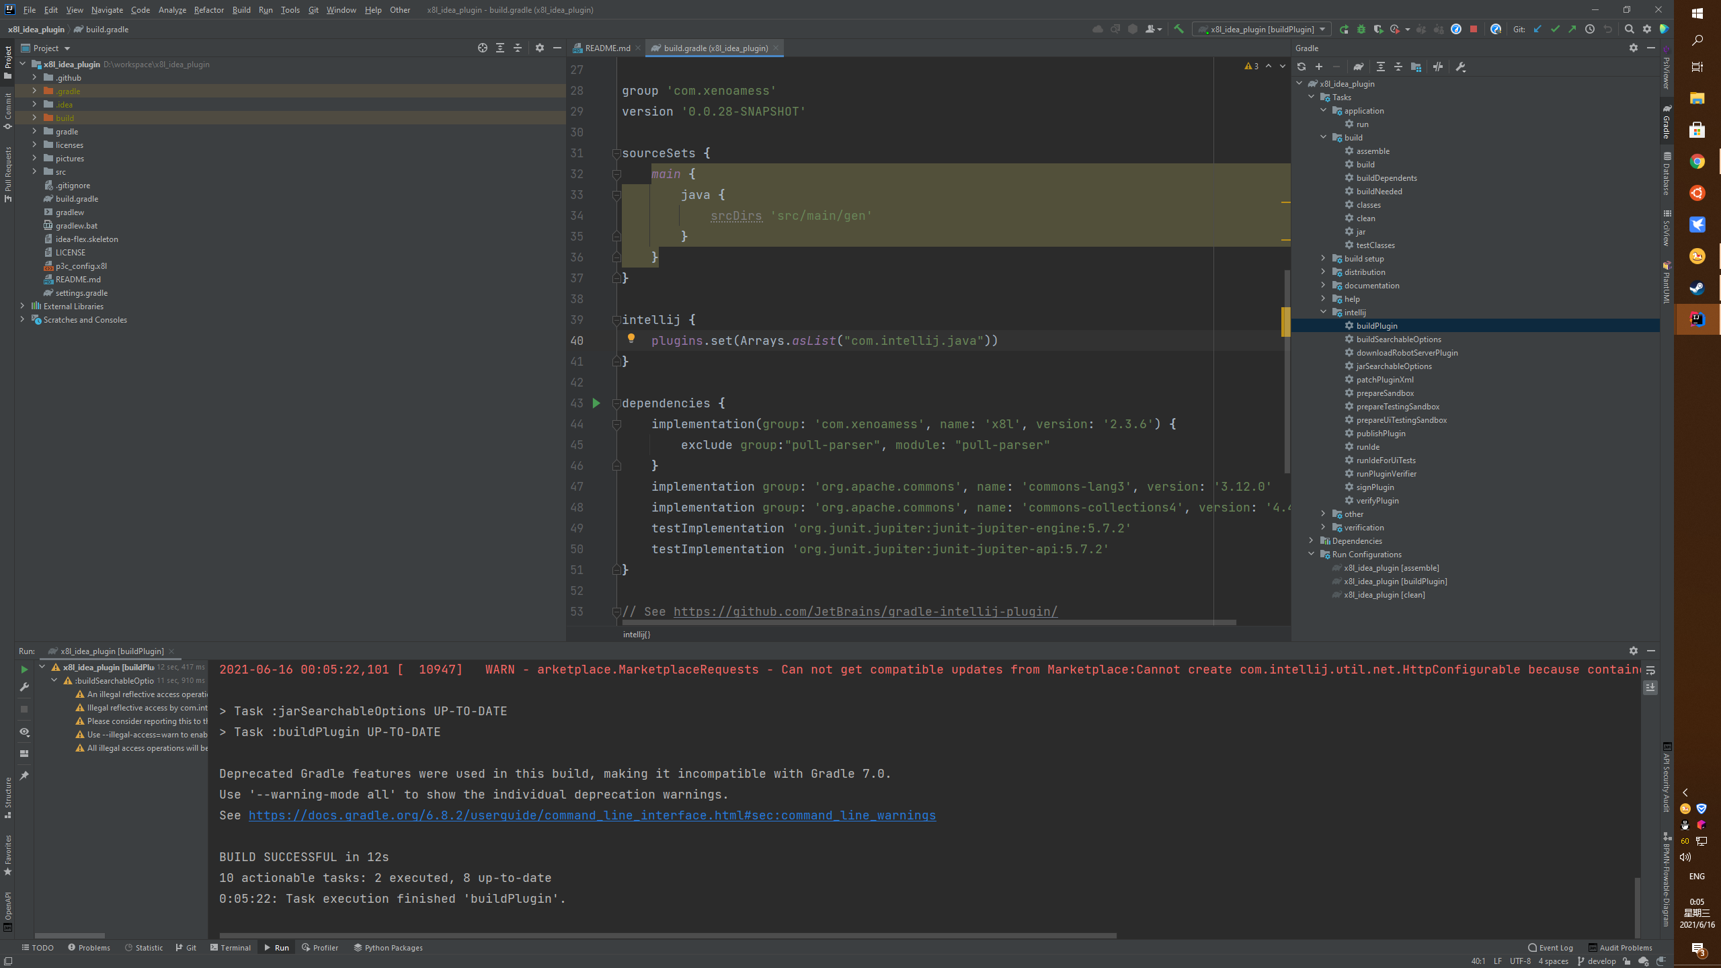
Task: Click the Event Log button in status bar
Action: (x=1551, y=948)
